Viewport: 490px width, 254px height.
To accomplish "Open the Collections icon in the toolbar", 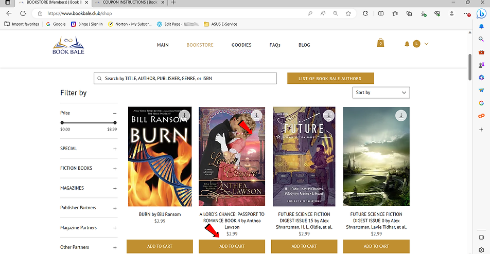I will [409, 13].
